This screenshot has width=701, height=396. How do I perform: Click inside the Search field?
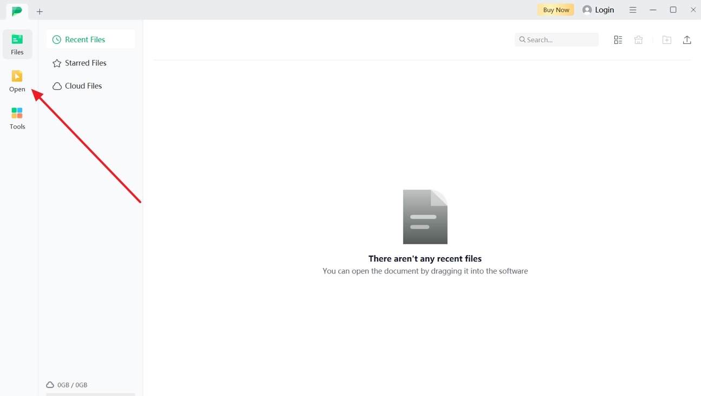[556, 39]
